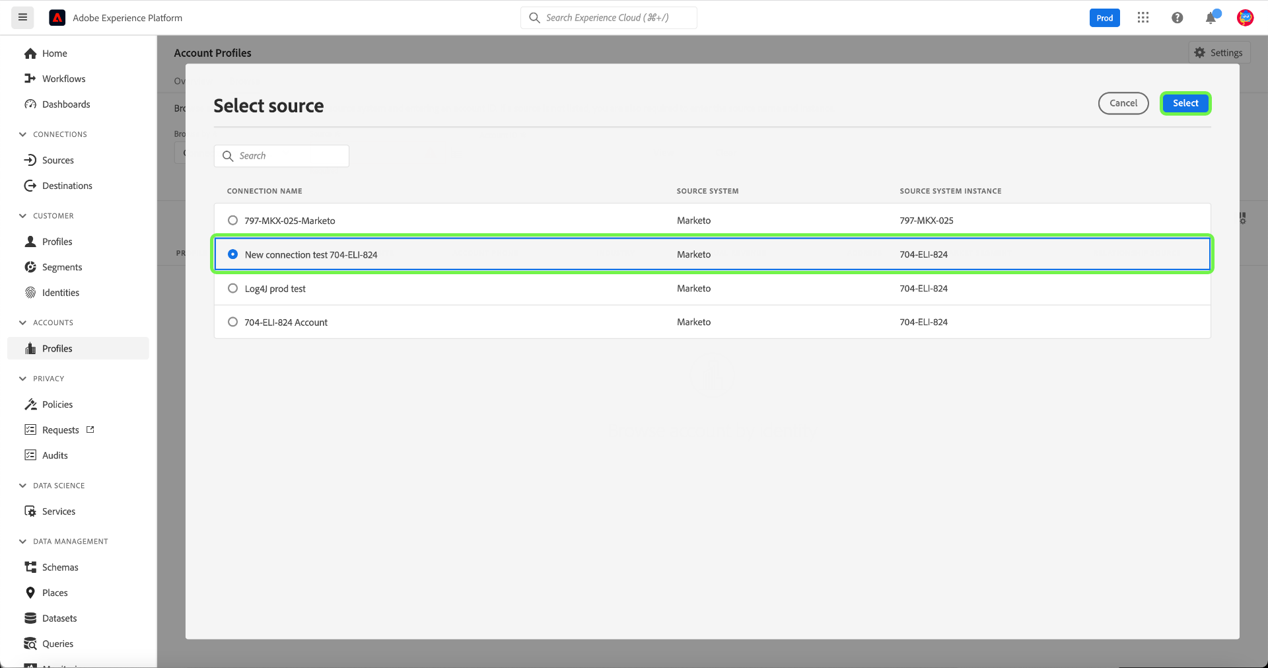Select the Log4J prod test radio button
This screenshot has width=1268, height=668.
pyautogui.click(x=232, y=289)
